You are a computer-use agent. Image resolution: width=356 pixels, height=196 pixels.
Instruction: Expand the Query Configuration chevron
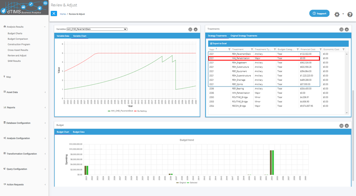(x=45, y=169)
